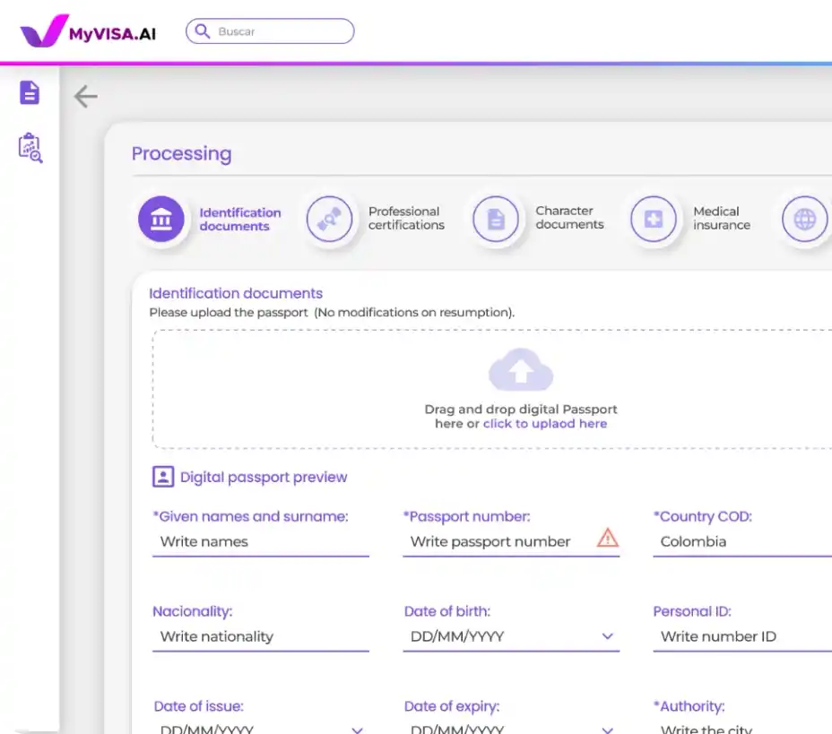Viewport: 832px width, 734px height.
Task: Click the Write nationality input field
Action: (x=260, y=636)
